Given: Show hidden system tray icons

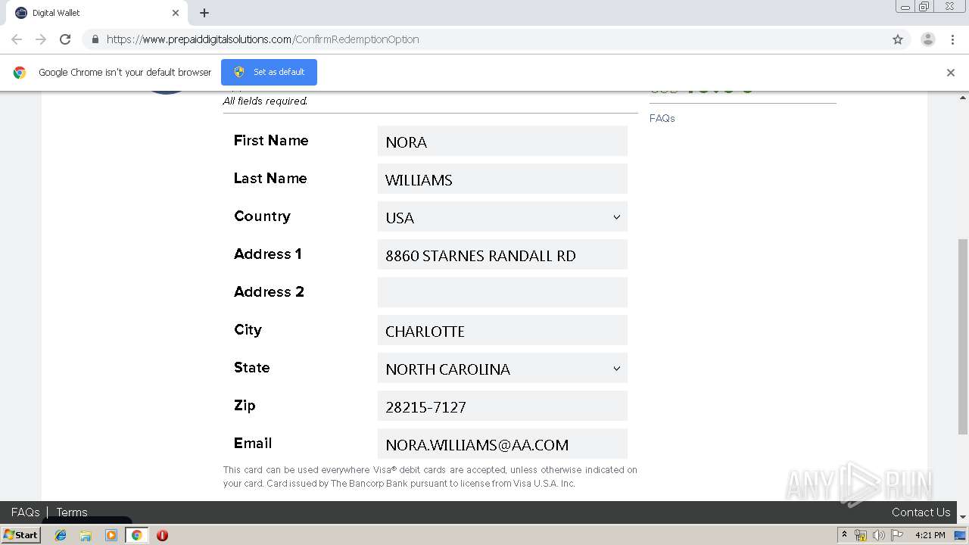Looking at the screenshot, I should [x=844, y=535].
